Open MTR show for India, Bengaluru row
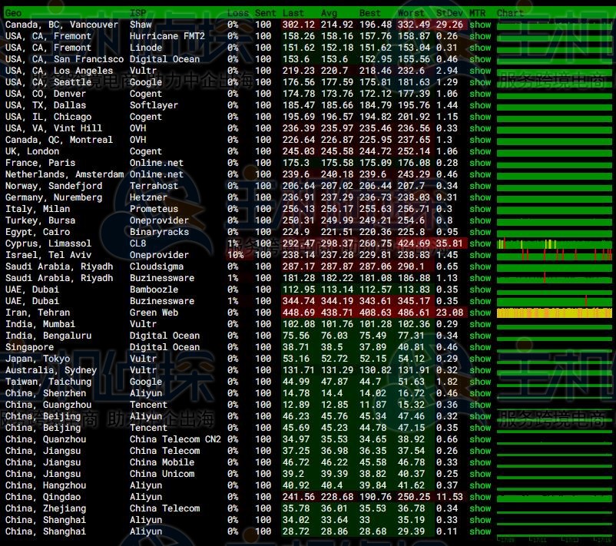The image size is (616, 546). pos(480,336)
